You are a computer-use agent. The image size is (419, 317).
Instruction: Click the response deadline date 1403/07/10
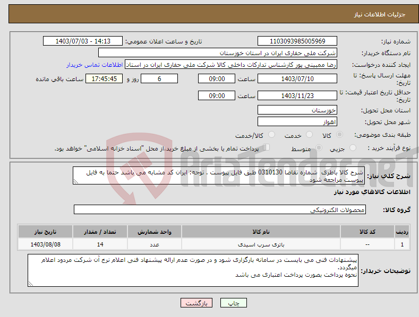pos(297,78)
